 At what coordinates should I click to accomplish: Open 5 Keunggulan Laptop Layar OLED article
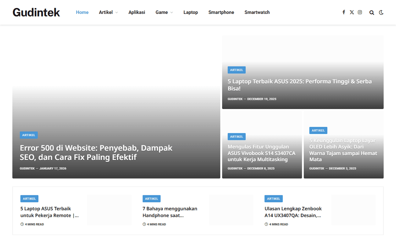343,150
